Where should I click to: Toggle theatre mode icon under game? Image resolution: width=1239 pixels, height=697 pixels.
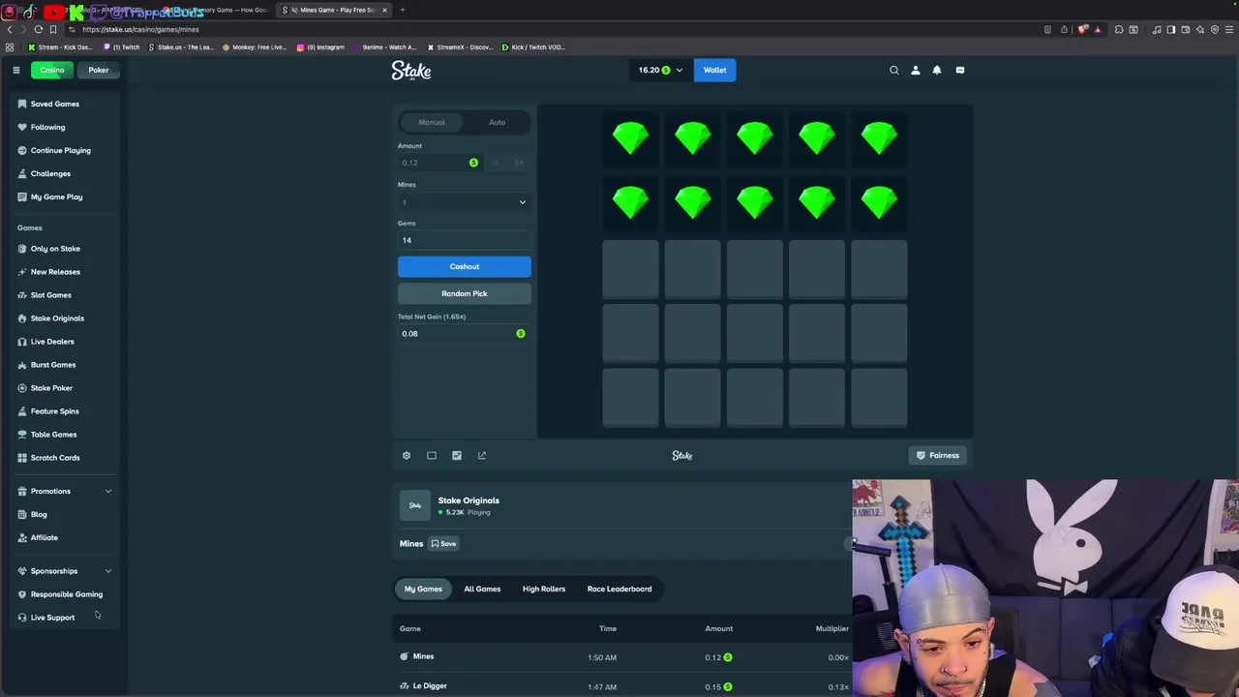click(432, 455)
